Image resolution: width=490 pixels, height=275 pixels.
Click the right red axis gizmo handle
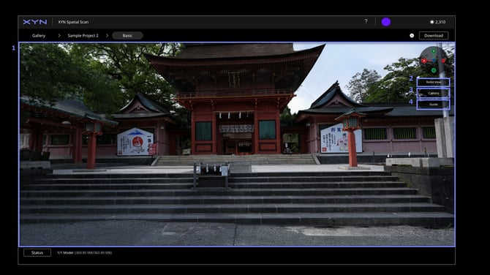(444, 61)
